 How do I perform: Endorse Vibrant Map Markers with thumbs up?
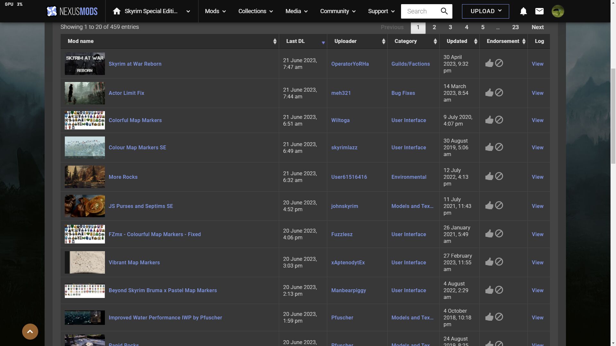point(489,262)
